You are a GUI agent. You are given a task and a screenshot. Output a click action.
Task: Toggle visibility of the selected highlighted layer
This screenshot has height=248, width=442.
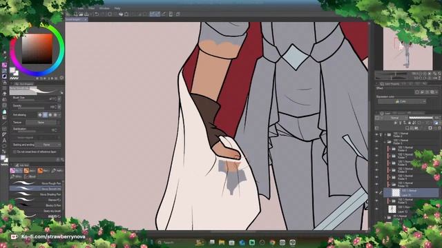click(x=376, y=193)
